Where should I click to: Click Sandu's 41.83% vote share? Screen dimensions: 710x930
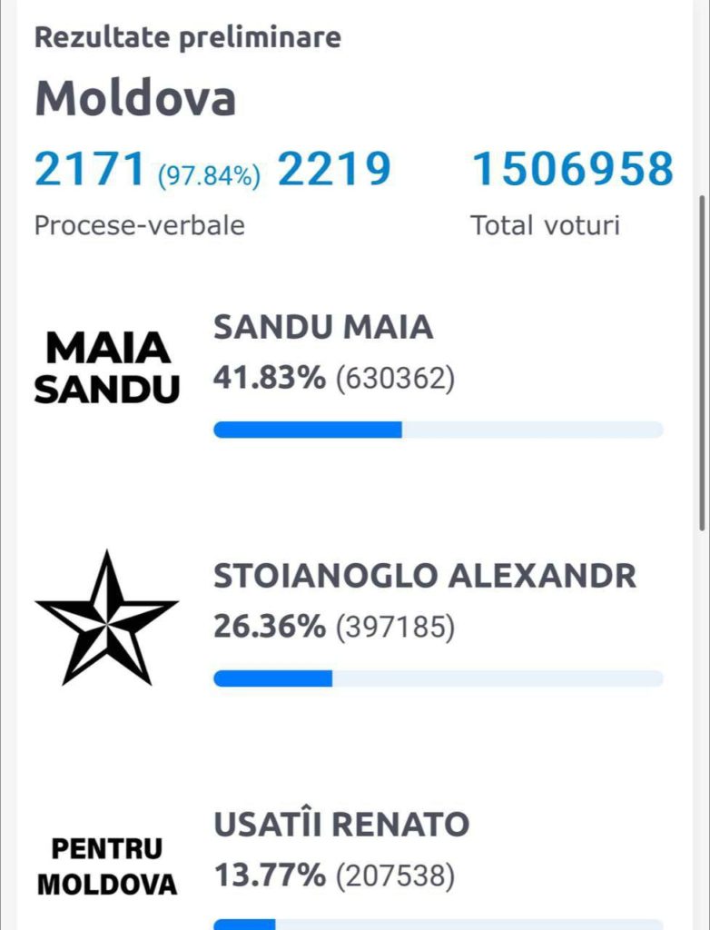[x=269, y=378]
